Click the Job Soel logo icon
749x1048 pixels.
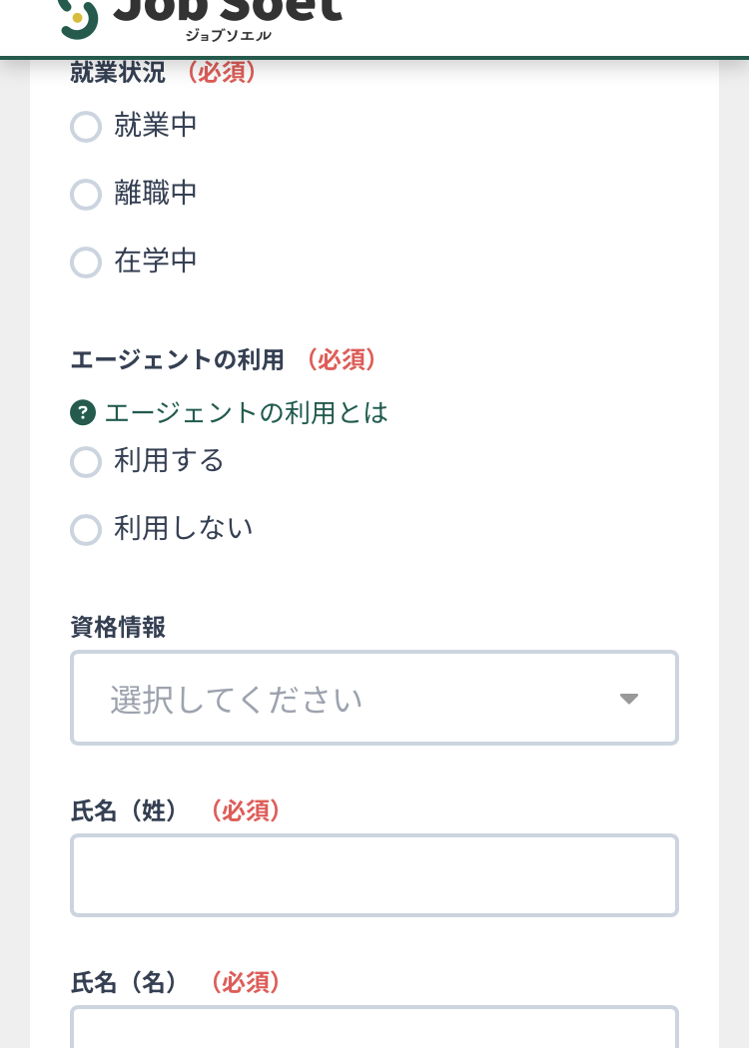(78, 18)
